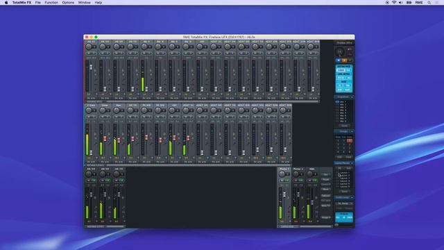Collapse the Scroll Location panel arrow
Viewport: 444px width, 250px height.
click(352, 197)
